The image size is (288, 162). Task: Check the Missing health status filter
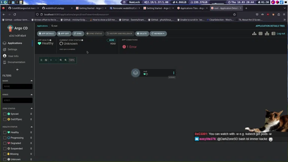click(5, 154)
